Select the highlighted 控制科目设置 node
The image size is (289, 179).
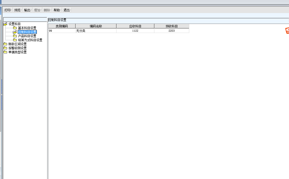pos(27,32)
